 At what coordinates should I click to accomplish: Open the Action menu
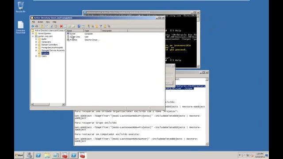[40, 22]
